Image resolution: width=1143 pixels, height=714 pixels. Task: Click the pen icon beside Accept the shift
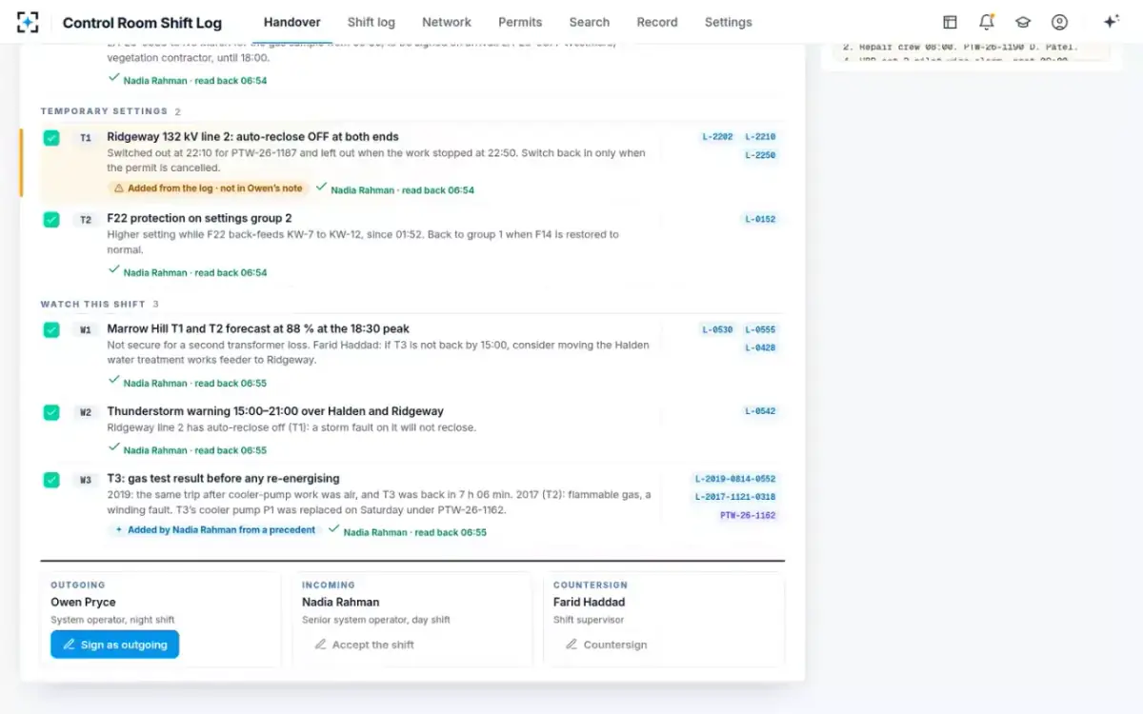(320, 645)
